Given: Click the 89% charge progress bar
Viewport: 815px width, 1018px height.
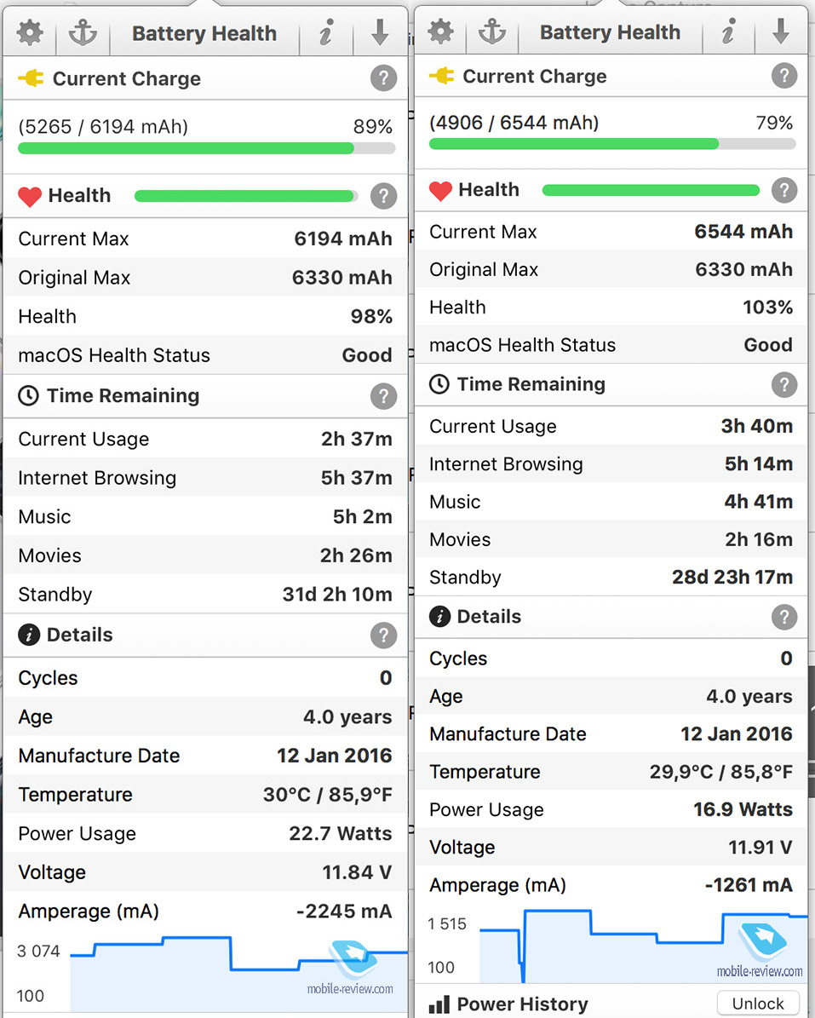Looking at the screenshot, I should pyautogui.click(x=206, y=149).
